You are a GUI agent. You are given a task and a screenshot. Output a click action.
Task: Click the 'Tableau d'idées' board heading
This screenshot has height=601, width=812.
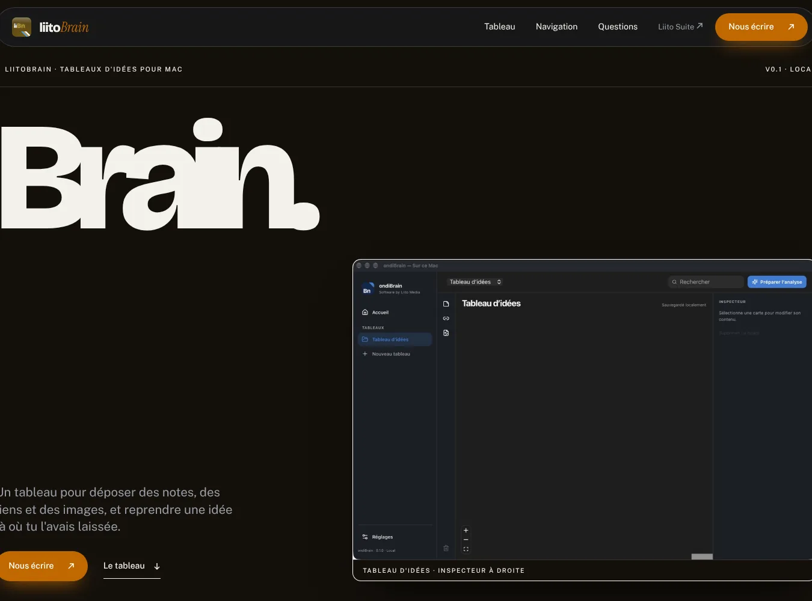pyautogui.click(x=491, y=304)
